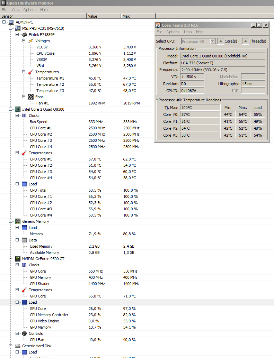274x358 pixels.
Task: Collapse the Generic Memory Data group
Action: pos(17,240)
